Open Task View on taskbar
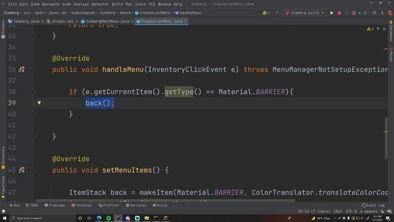The height and width of the screenshot is (222, 394). 89,218
